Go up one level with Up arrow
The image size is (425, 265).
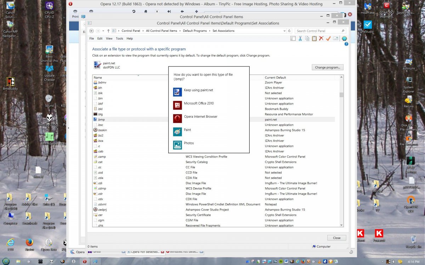(109, 31)
